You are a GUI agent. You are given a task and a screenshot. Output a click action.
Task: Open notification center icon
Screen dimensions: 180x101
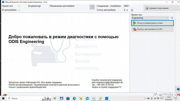176,98
